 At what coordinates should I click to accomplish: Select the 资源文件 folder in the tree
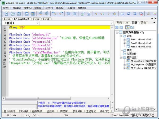(x=132, y=54)
